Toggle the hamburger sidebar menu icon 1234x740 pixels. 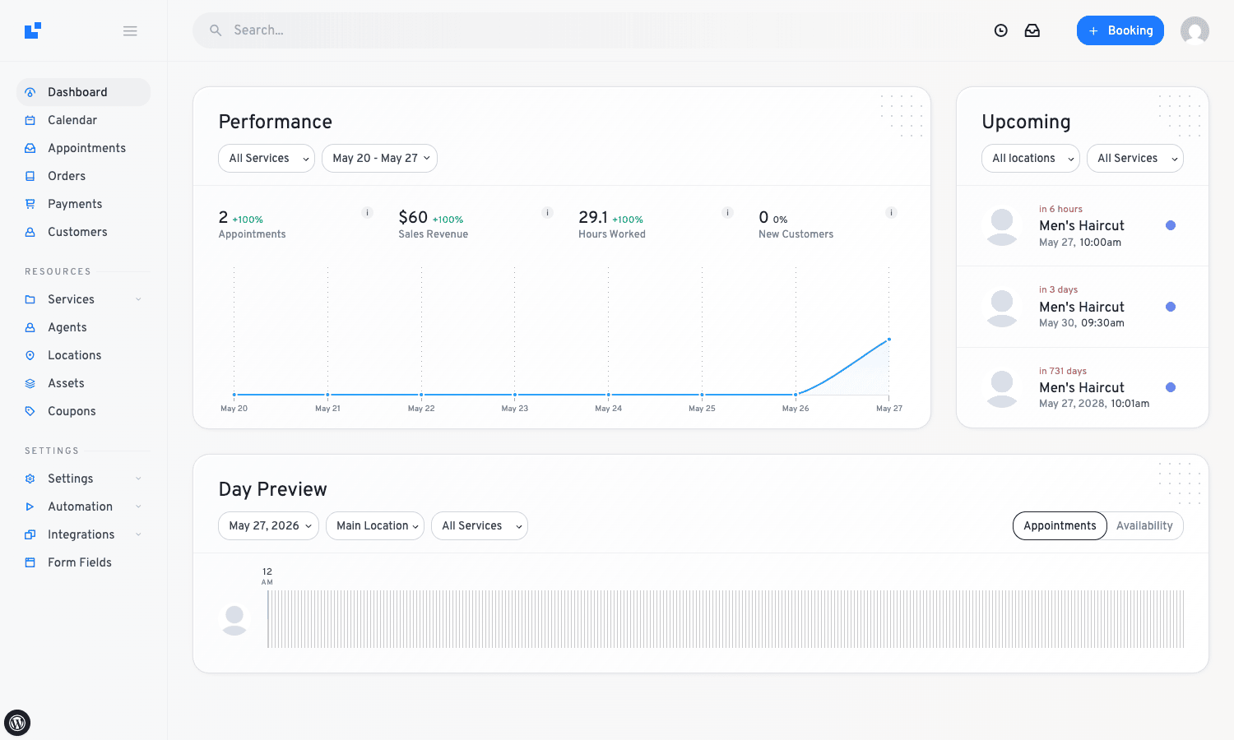coord(130,30)
